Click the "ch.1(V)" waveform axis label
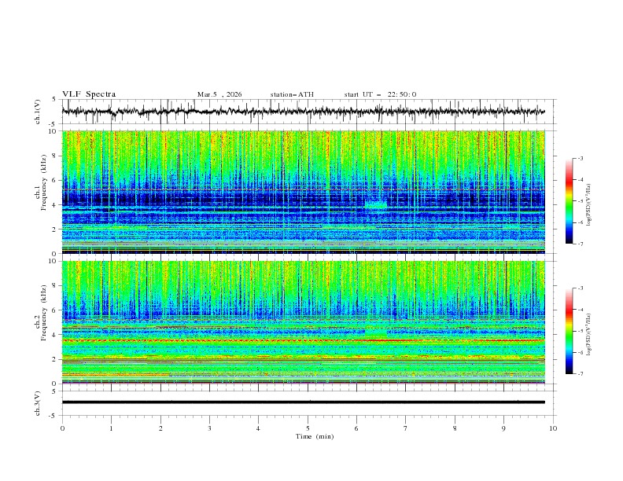The height and width of the screenshot is (481, 623). pos(37,112)
